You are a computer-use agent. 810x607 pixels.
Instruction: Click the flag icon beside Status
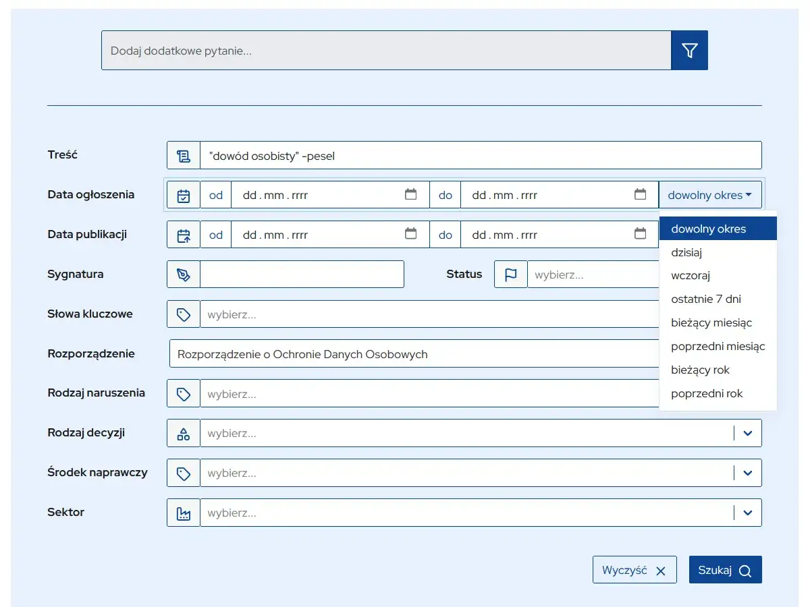tap(511, 274)
